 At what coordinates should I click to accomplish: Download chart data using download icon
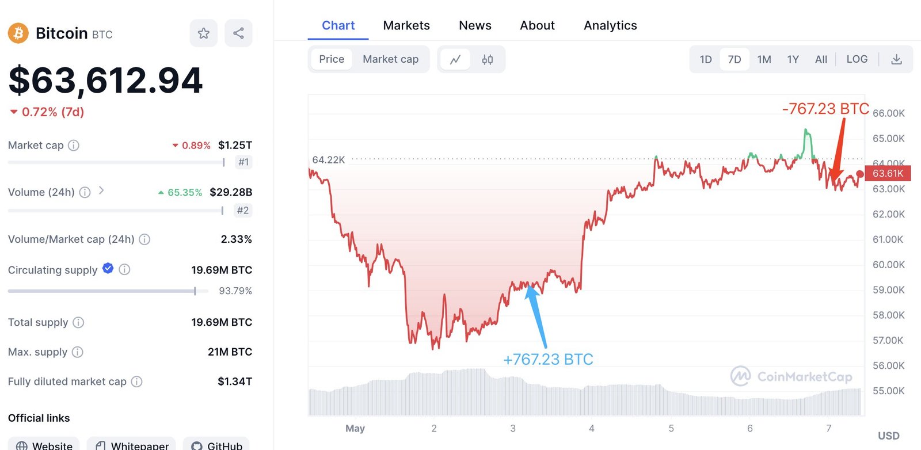coord(896,59)
